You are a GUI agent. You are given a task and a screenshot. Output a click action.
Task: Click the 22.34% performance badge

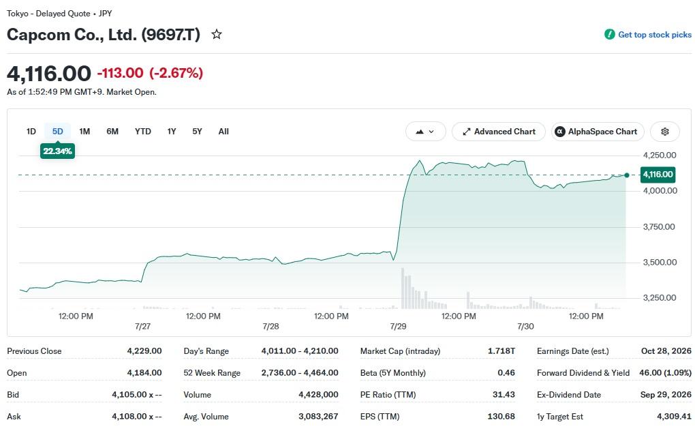58,151
